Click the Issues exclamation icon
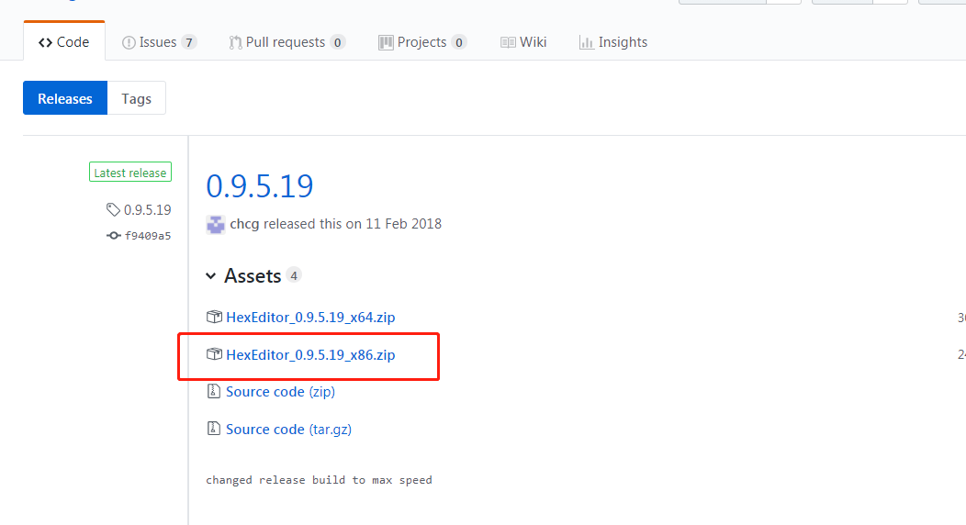Screen dimensions: 966x525 point(129,42)
